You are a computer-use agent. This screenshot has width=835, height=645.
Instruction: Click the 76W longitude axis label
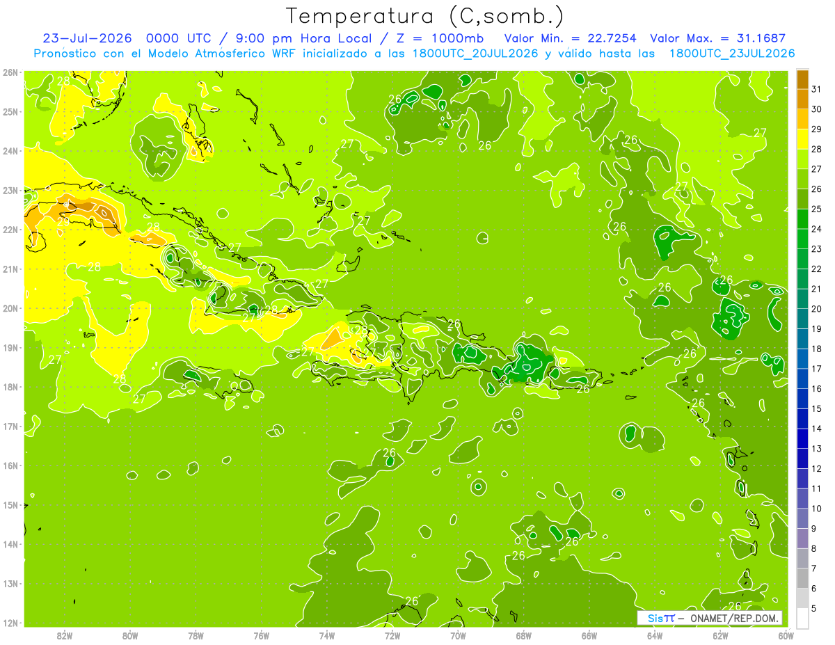click(261, 635)
